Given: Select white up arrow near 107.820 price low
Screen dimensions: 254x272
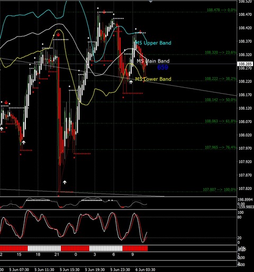Looking at the screenshot, I should (65, 182).
